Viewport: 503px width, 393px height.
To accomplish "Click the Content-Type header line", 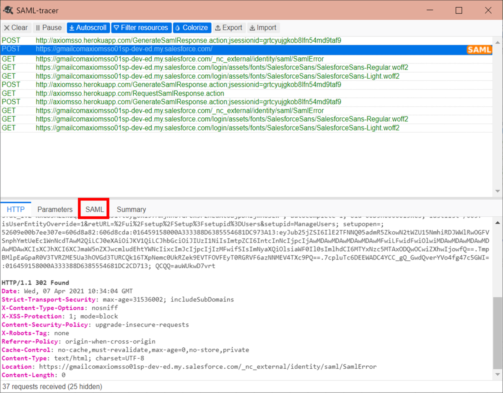I will (x=73, y=358).
